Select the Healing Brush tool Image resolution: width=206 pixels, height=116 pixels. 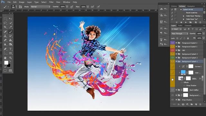(x=5, y=32)
